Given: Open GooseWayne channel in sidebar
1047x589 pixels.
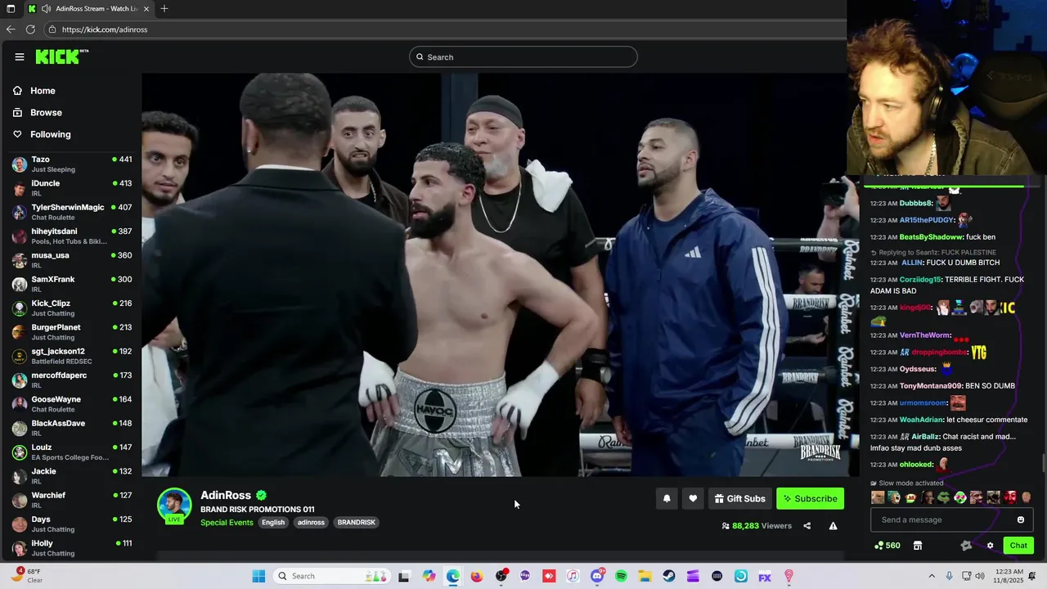Looking at the screenshot, I should pyautogui.click(x=72, y=404).
